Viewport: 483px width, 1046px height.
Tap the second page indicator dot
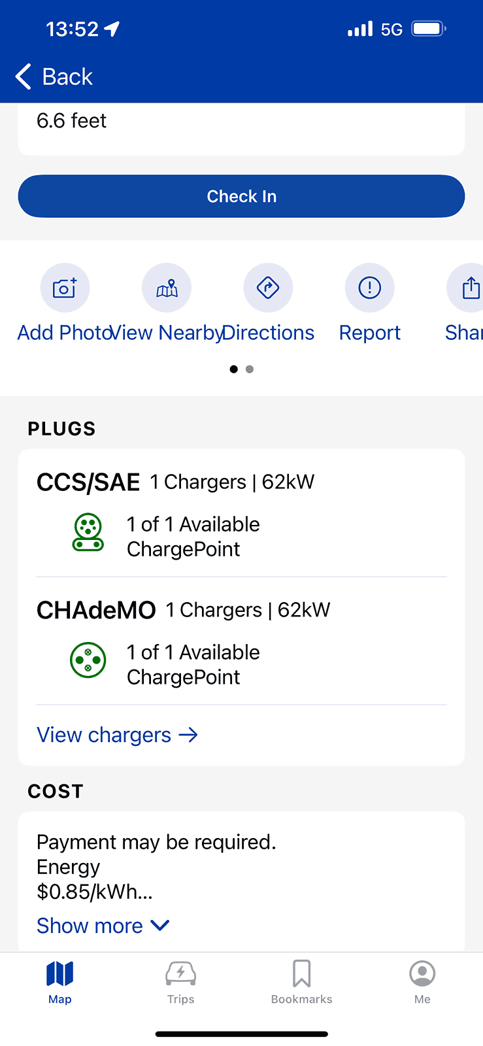[x=250, y=369]
